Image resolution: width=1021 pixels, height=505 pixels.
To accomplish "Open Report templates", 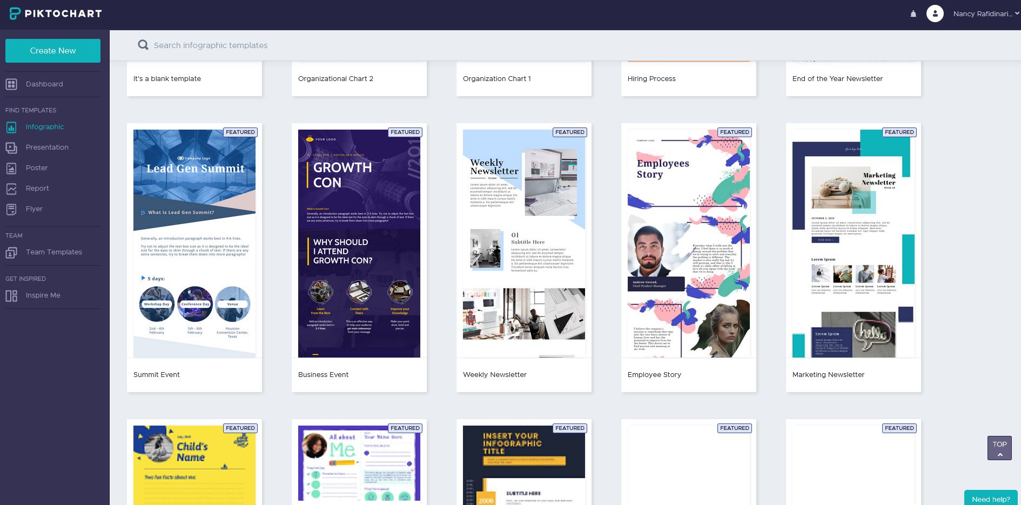I will [x=37, y=188].
